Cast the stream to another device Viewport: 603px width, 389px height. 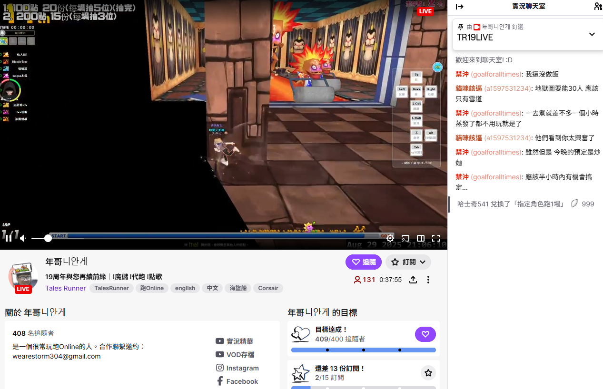pos(405,238)
